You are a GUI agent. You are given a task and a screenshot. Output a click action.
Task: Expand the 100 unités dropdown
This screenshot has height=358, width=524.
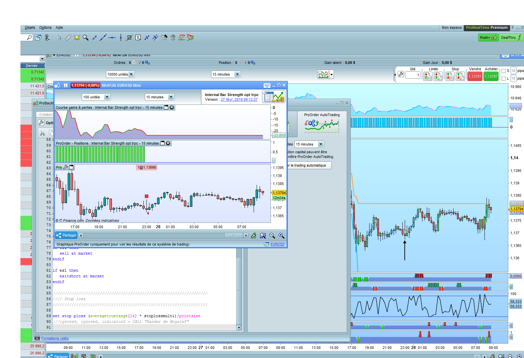click(96, 97)
